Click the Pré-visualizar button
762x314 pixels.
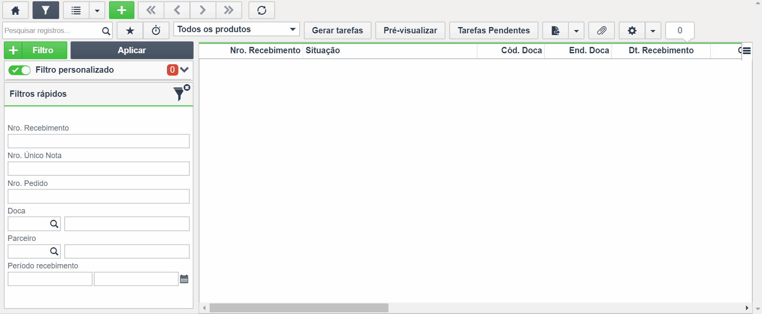click(x=410, y=30)
